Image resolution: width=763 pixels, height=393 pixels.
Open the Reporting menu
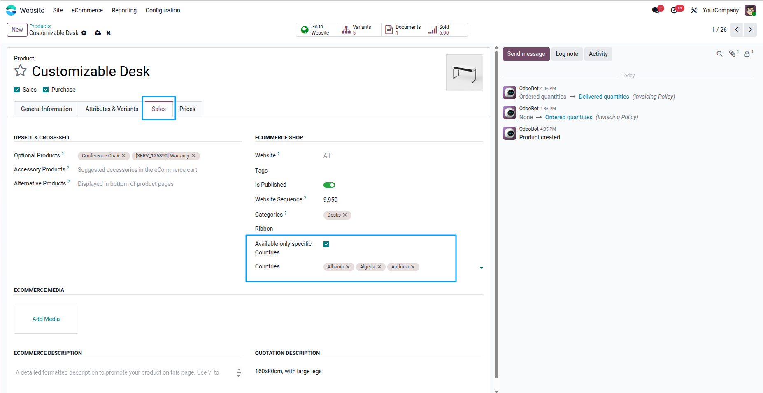pos(124,10)
